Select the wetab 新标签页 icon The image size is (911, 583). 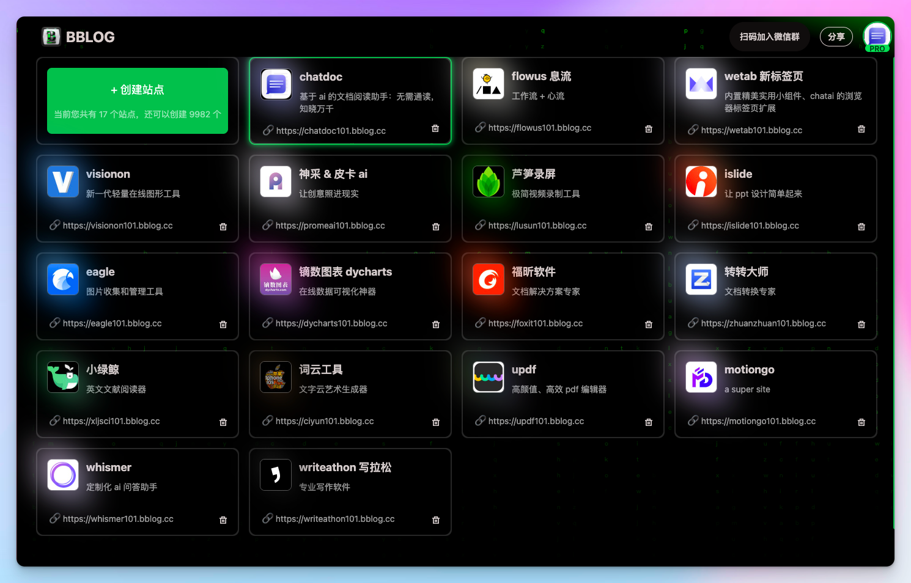pos(701,84)
